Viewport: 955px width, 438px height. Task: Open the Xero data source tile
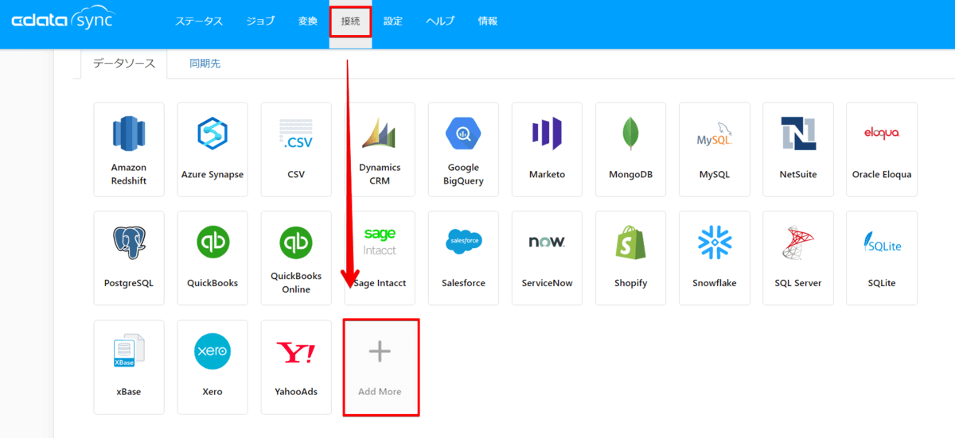(212, 367)
